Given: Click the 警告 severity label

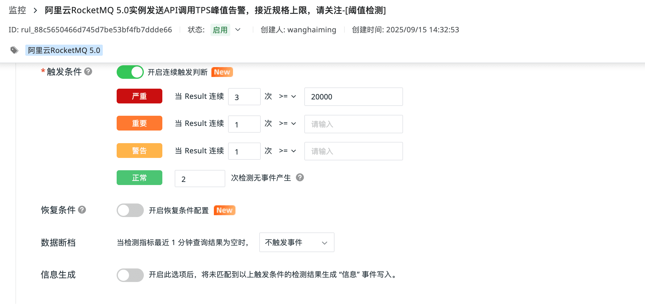Looking at the screenshot, I should coord(139,151).
